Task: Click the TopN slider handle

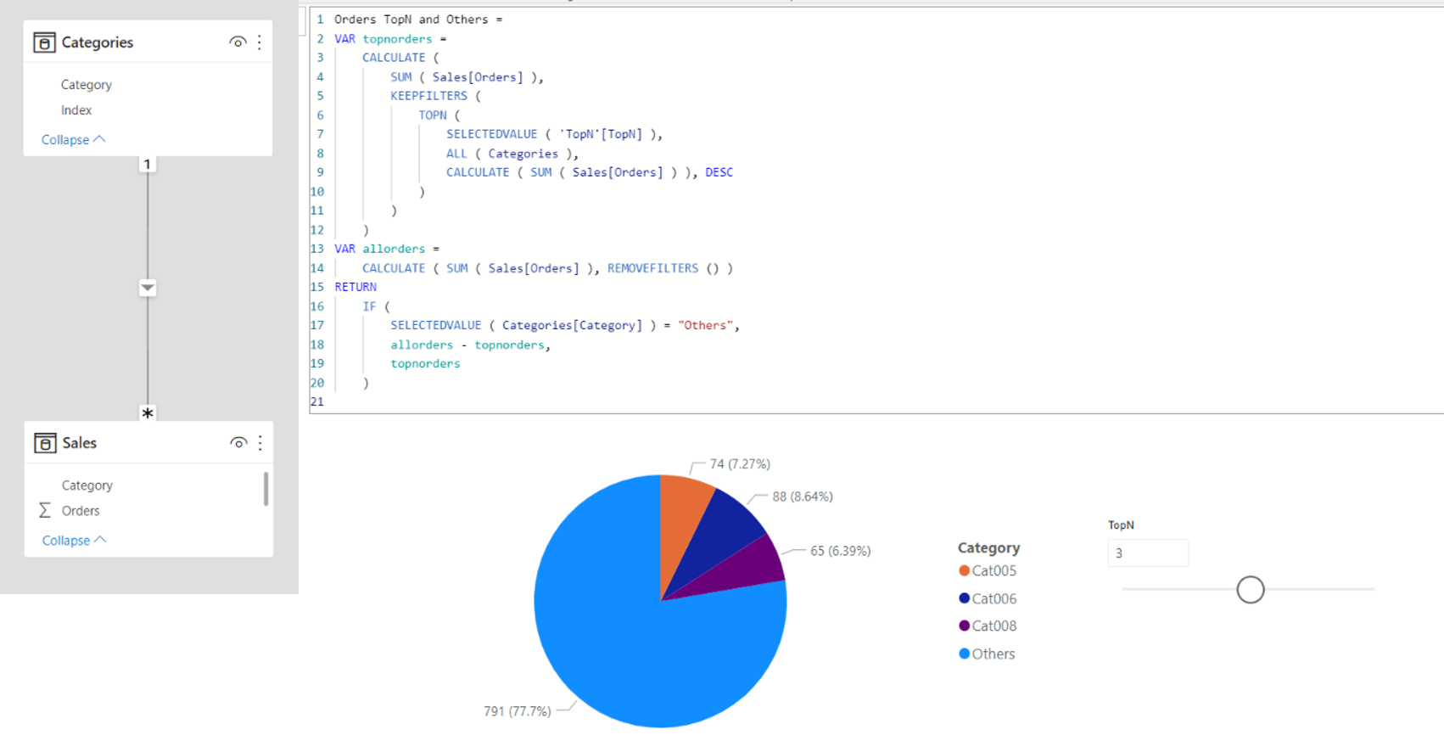Action: (1250, 589)
